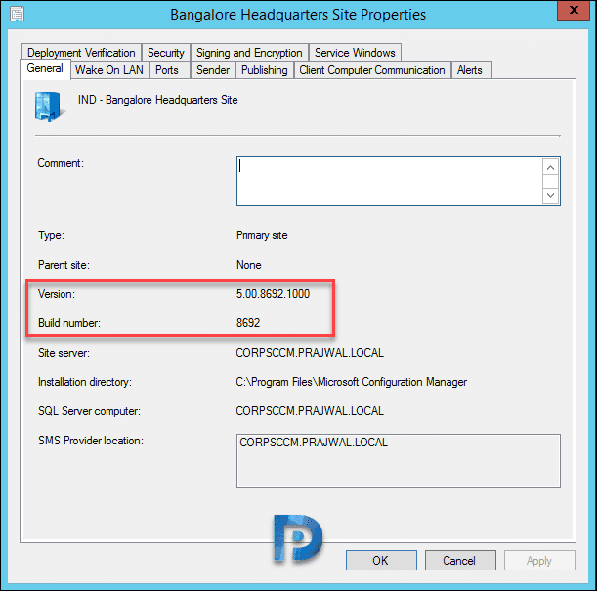597x591 pixels.
Task: Click the Comment box scroll up arrow
Action: pos(550,167)
